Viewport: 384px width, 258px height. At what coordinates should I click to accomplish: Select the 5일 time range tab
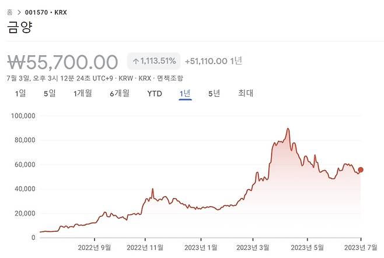pyautogui.click(x=50, y=93)
